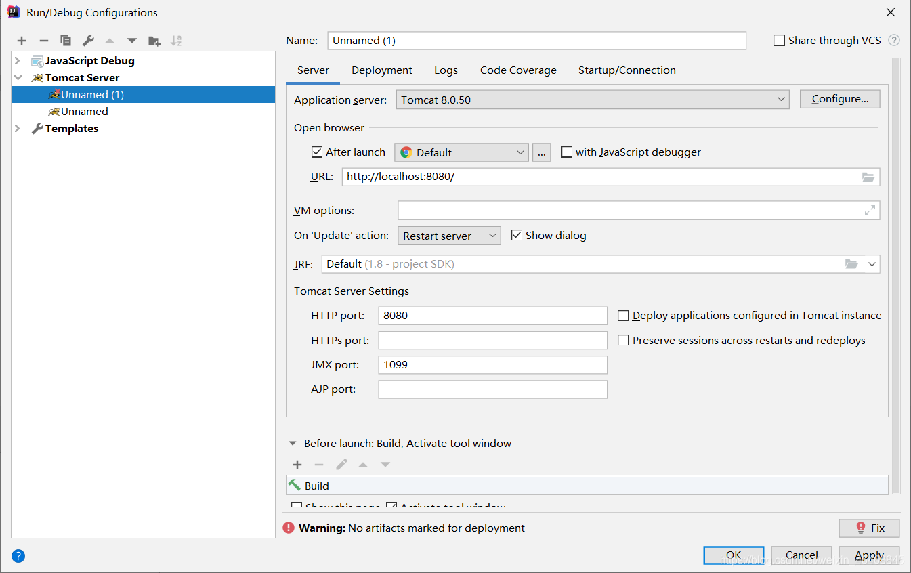Click the Apply button
Viewport: 911px width, 573px height.
point(869,555)
